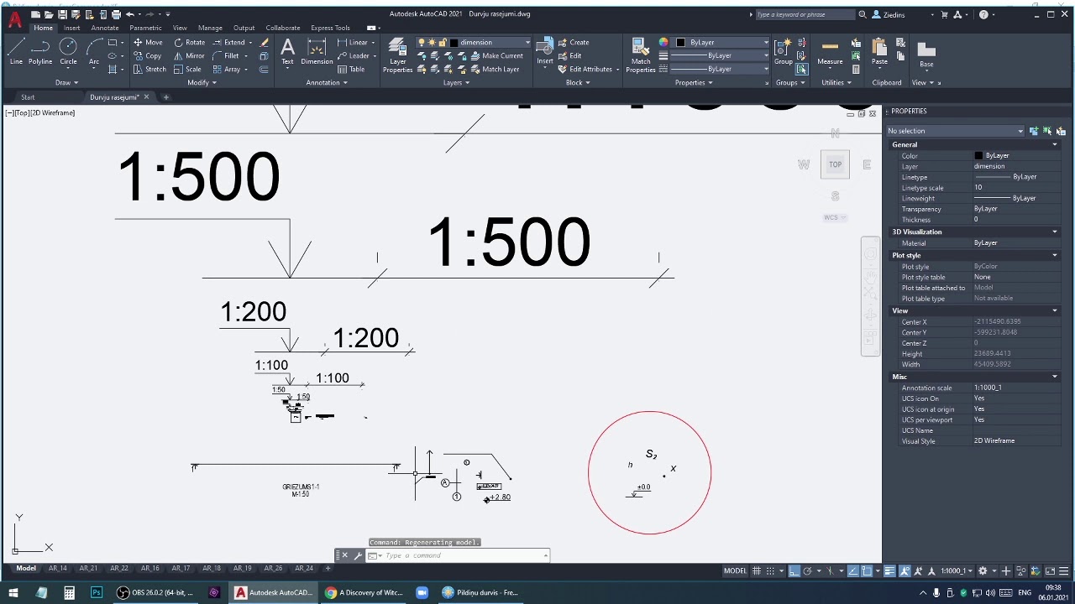This screenshot has width=1075, height=604.
Task: Select the Polyline tool
Action: [x=40, y=51]
